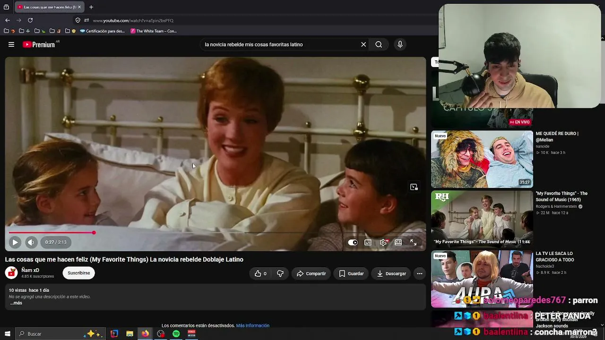Open the YouTube guide hamburger menu
Screen dimensions: 605x340
pyautogui.click(x=11, y=44)
